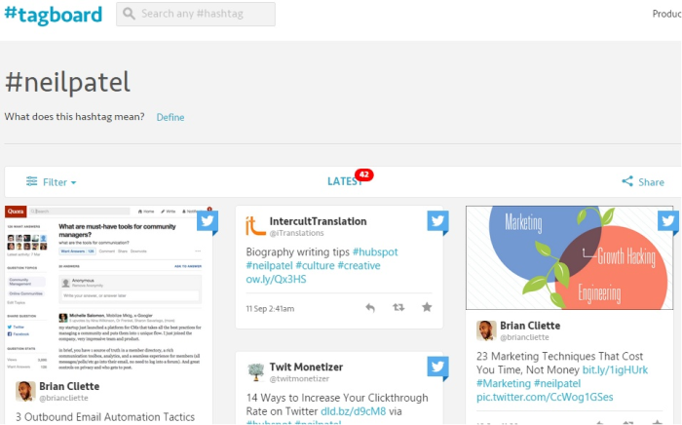
Task: Click the #neilpatel page heading
Action: click(x=67, y=82)
